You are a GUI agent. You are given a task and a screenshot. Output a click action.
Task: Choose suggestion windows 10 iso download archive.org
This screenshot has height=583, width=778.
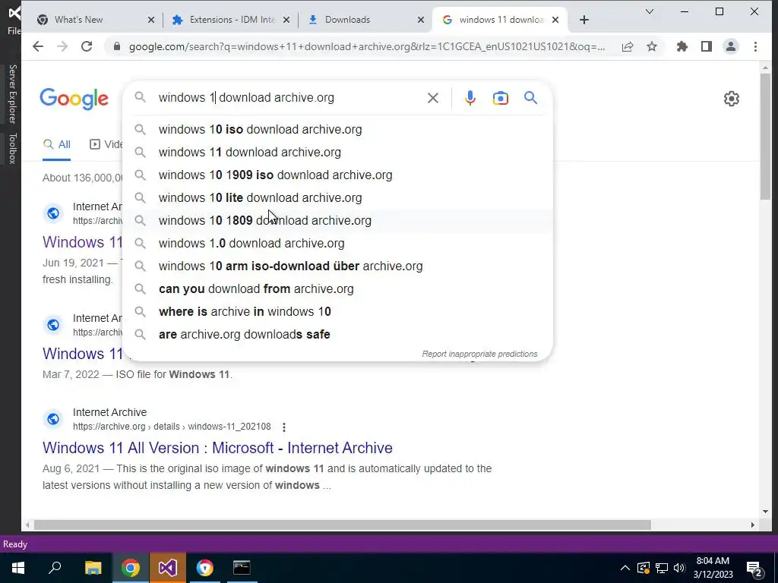tap(337, 129)
